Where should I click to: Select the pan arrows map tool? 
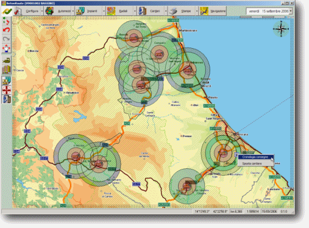coord(6,49)
